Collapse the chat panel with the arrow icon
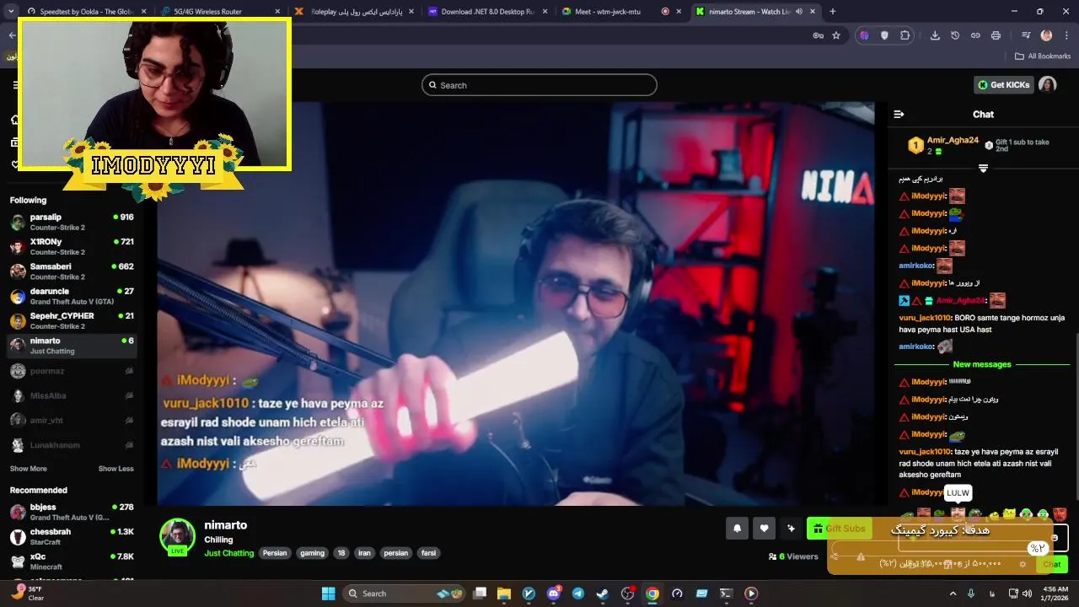The width and height of the screenshot is (1079, 607). pyautogui.click(x=899, y=114)
